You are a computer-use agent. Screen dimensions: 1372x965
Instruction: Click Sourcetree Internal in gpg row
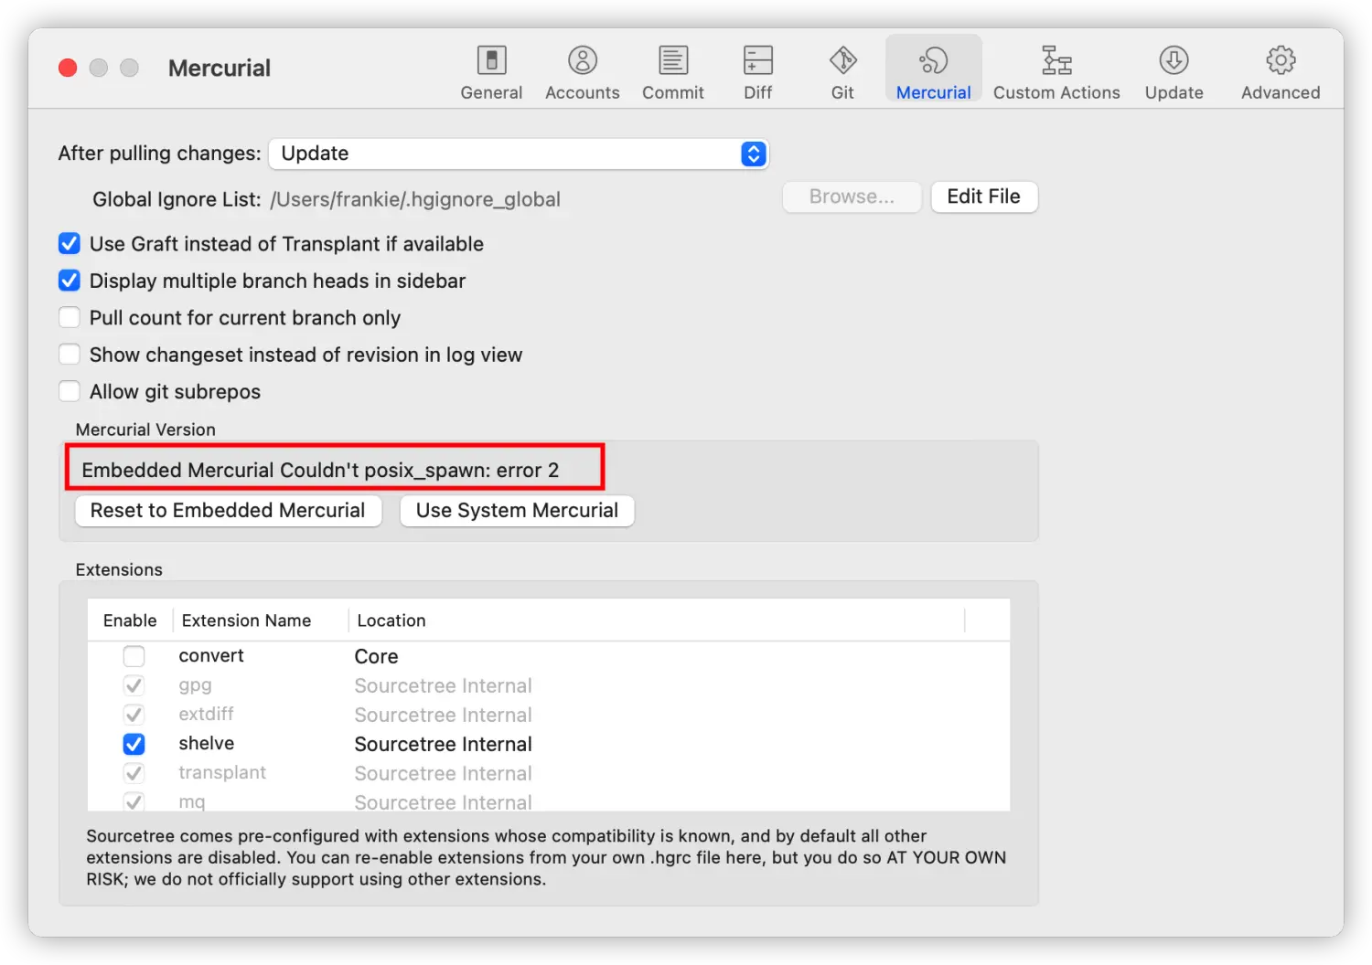(443, 685)
